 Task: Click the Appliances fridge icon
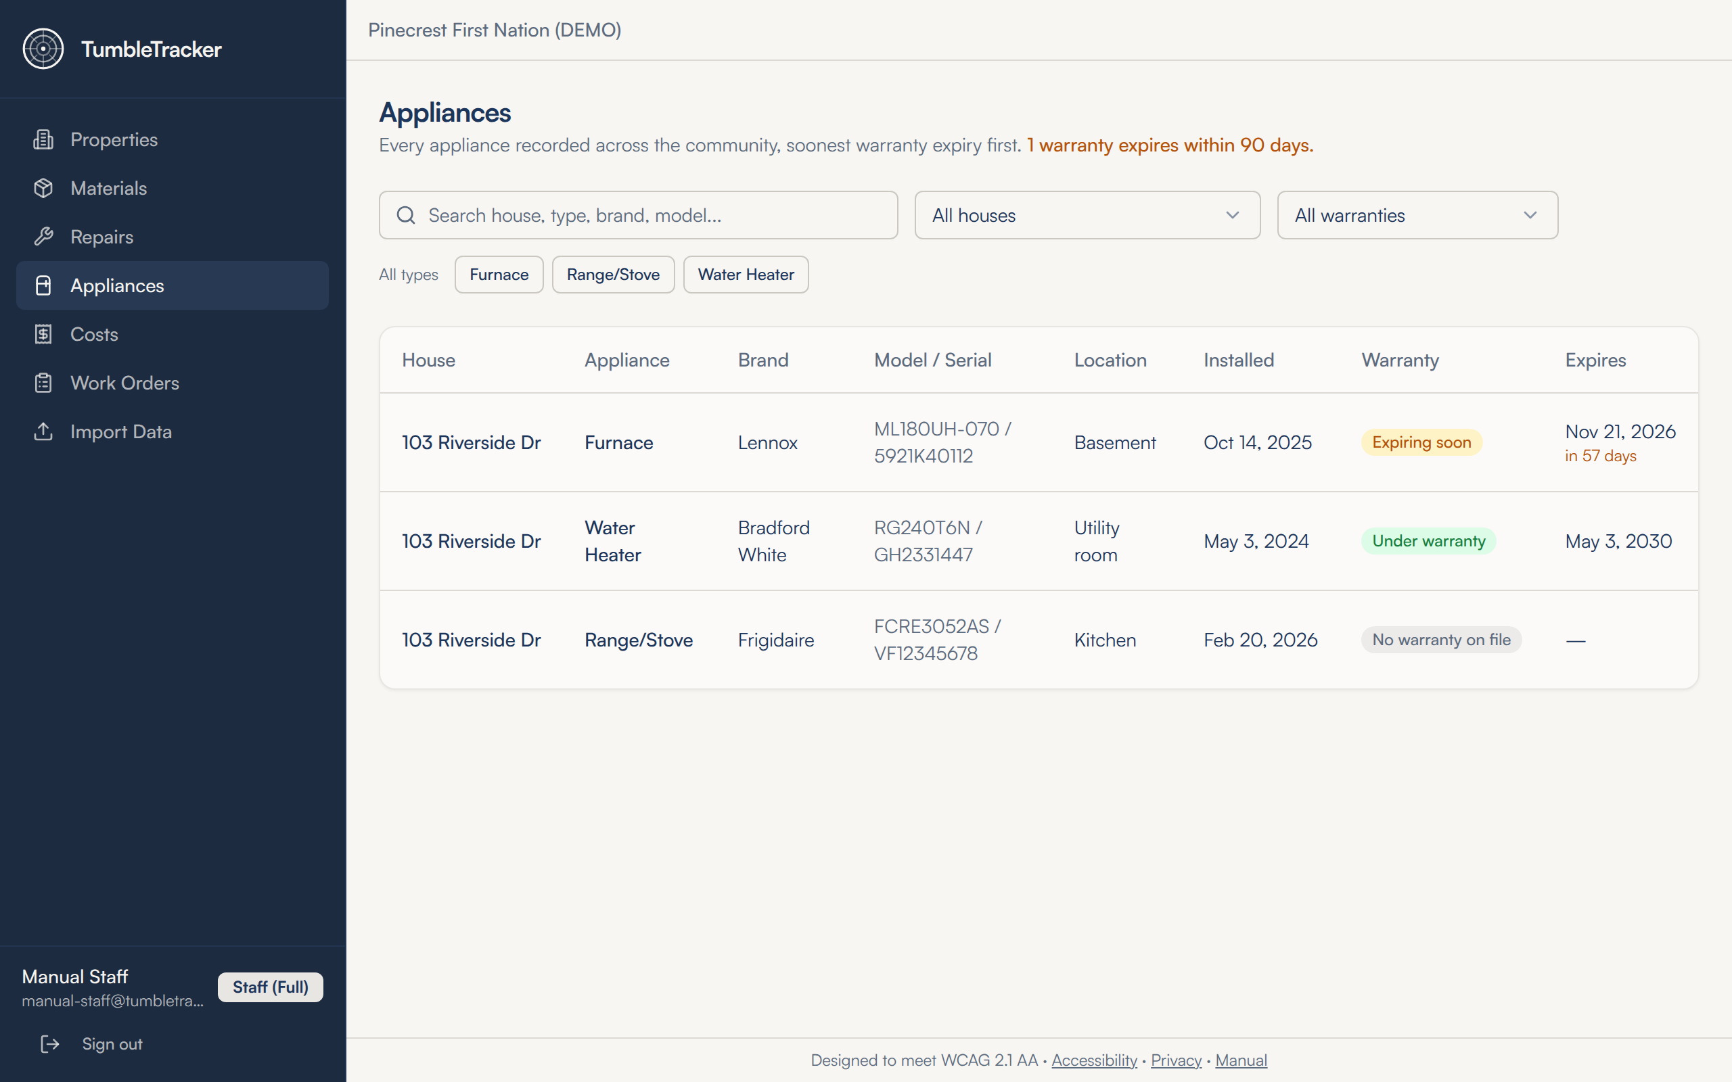coord(43,285)
